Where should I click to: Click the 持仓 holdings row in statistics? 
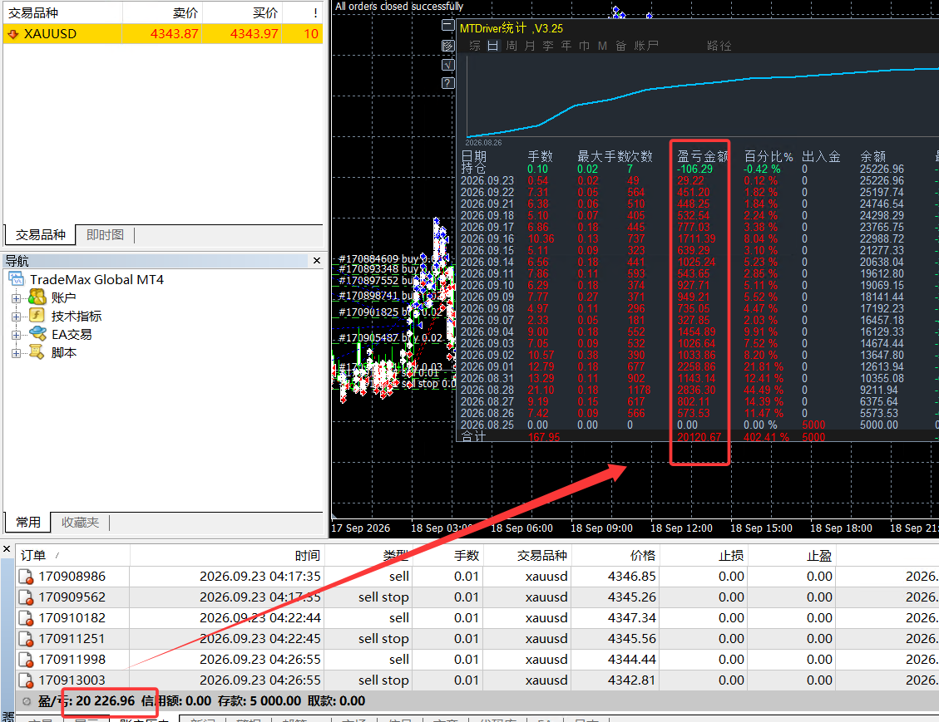pos(698,169)
